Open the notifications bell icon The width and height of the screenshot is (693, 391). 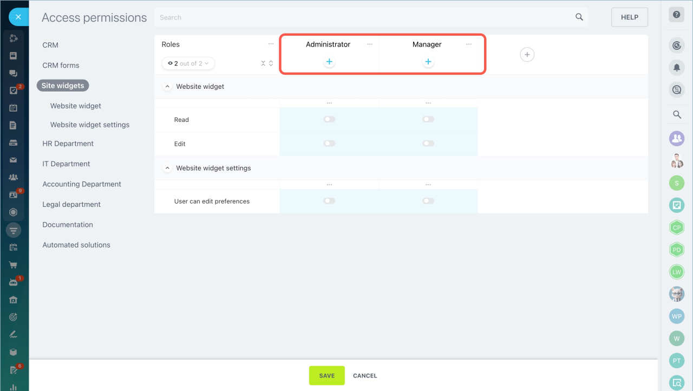[x=677, y=68]
